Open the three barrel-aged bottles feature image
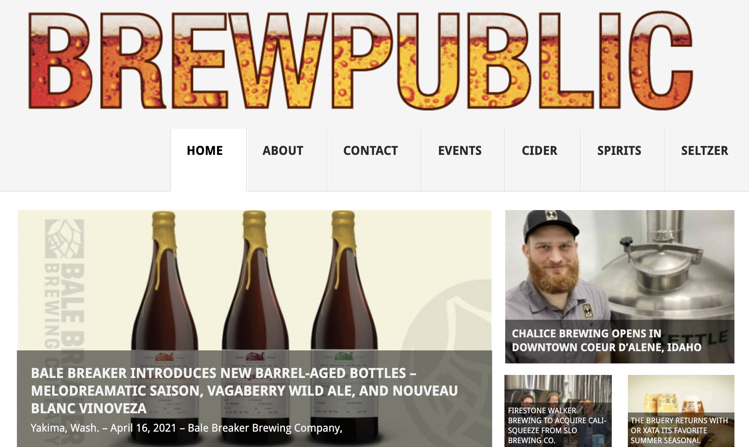This screenshot has height=447, width=749. [255, 280]
